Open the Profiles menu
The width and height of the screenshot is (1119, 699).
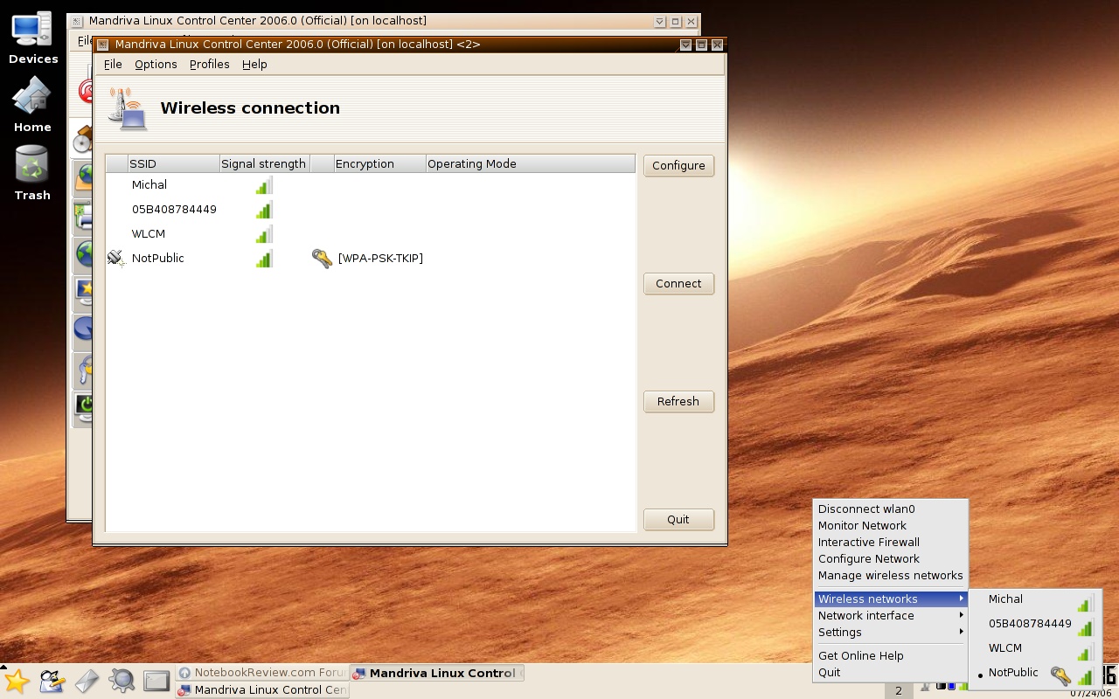(210, 65)
